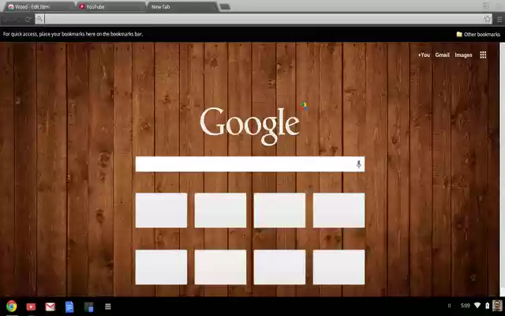Open the fourth most-visited tile in the bottom row
Viewport: 505px width, 316px height.
[339, 267]
